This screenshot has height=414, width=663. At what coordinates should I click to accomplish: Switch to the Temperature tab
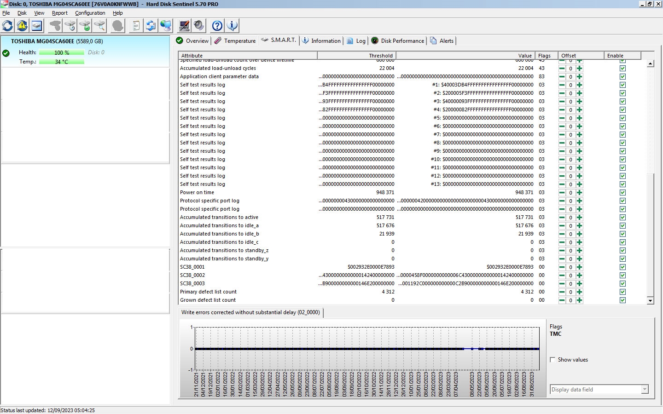pos(235,41)
